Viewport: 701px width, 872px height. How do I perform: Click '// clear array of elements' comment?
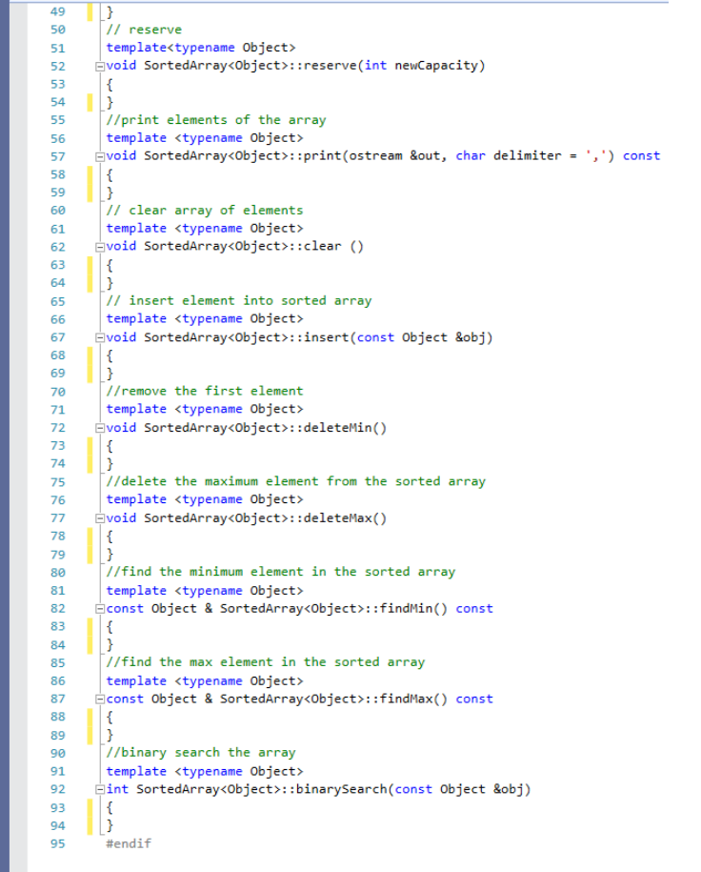[x=205, y=211]
